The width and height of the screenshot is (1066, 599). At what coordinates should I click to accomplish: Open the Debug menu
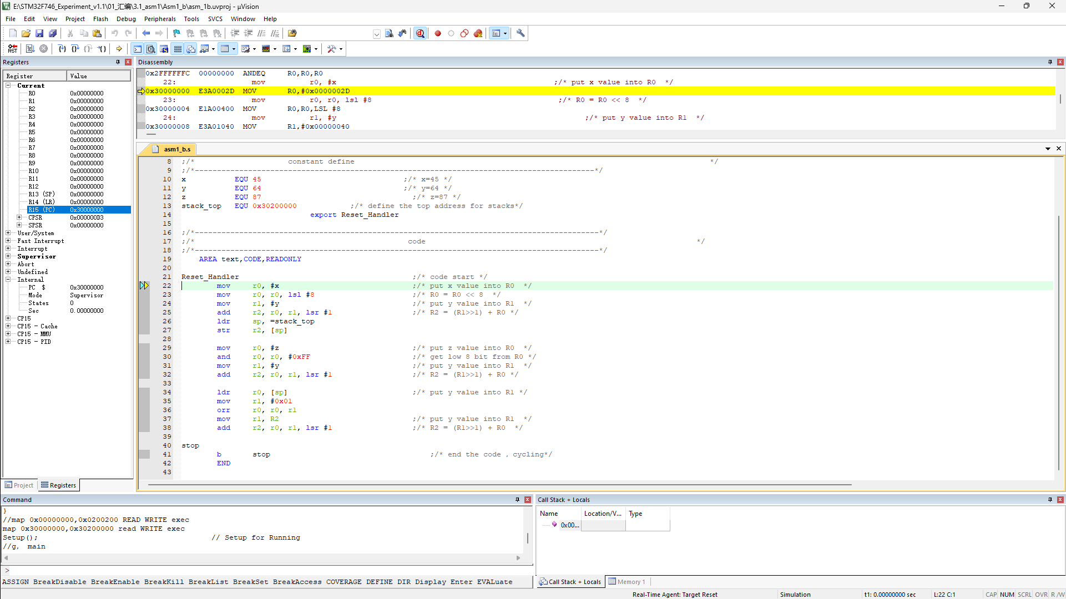click(126, 19)
